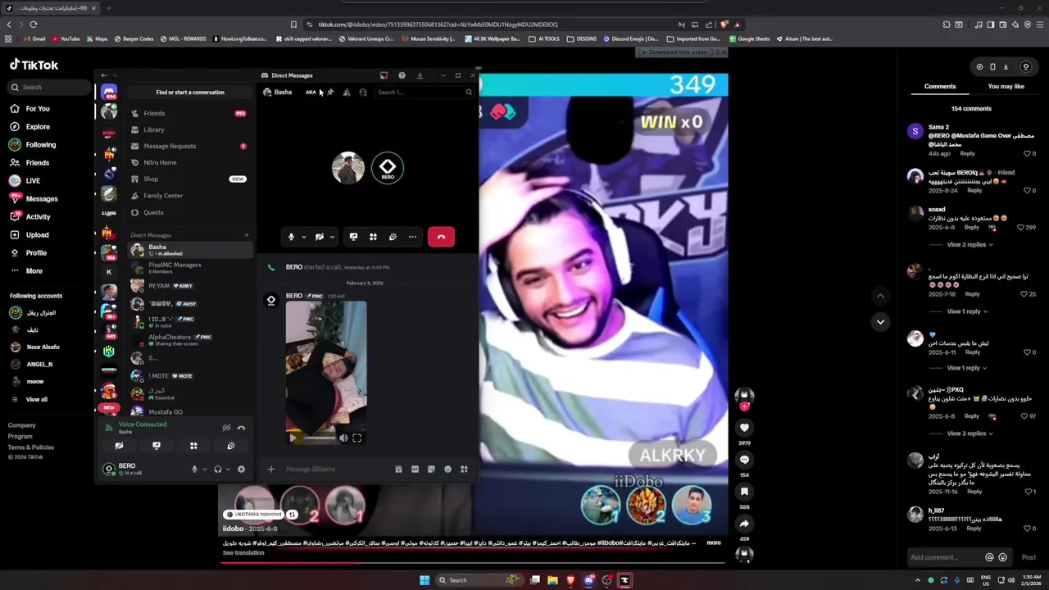
Task: Create a new DM with plus icon
Action: tap(246, 235)
